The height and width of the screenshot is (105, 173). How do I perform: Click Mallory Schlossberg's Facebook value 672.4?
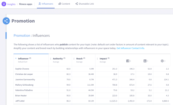[x=132, y=85]
